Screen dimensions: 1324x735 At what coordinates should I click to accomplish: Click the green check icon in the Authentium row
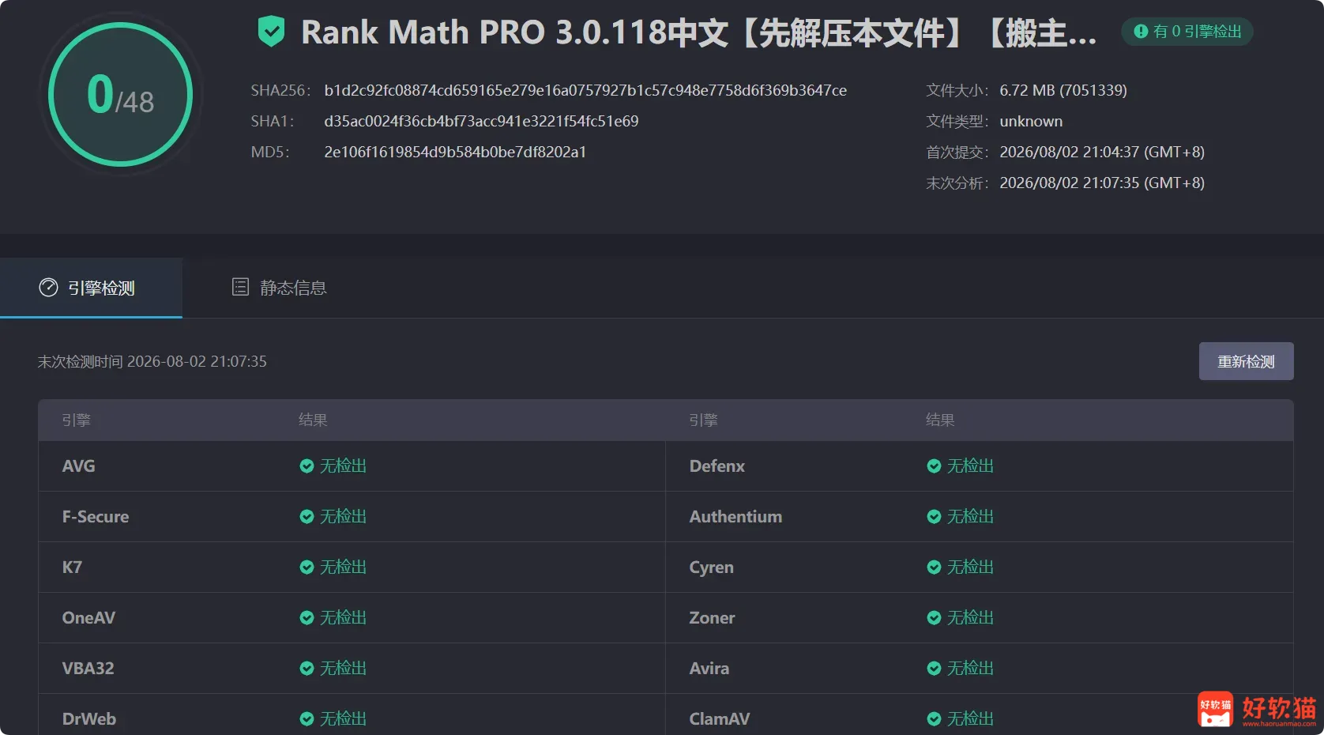pos(934,517)
